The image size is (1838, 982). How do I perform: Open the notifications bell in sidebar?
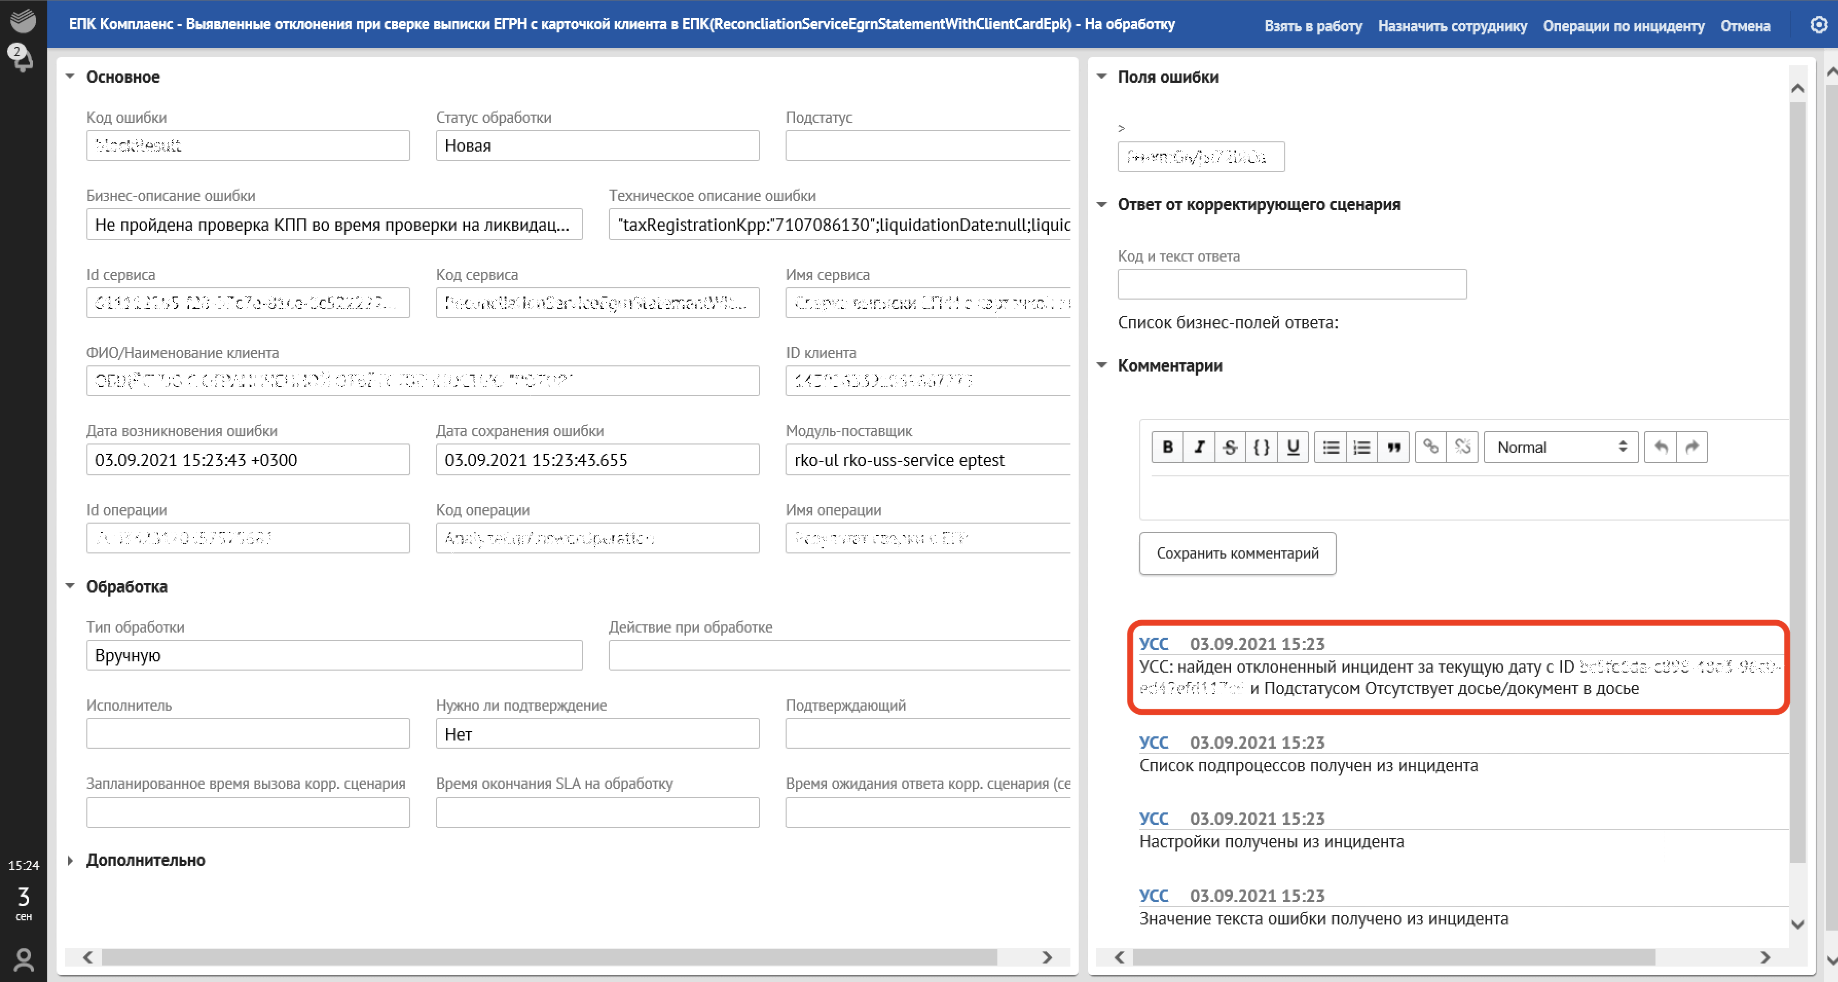[x=23, y=59]
